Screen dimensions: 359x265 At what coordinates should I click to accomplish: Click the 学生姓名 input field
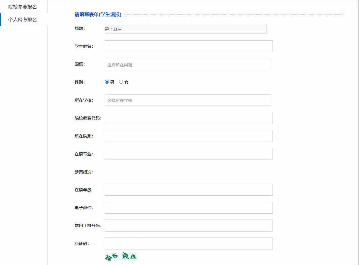click(189, 46)
